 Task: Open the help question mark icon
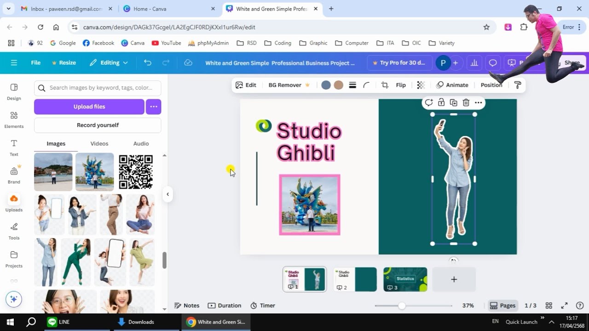click(580, 305)
